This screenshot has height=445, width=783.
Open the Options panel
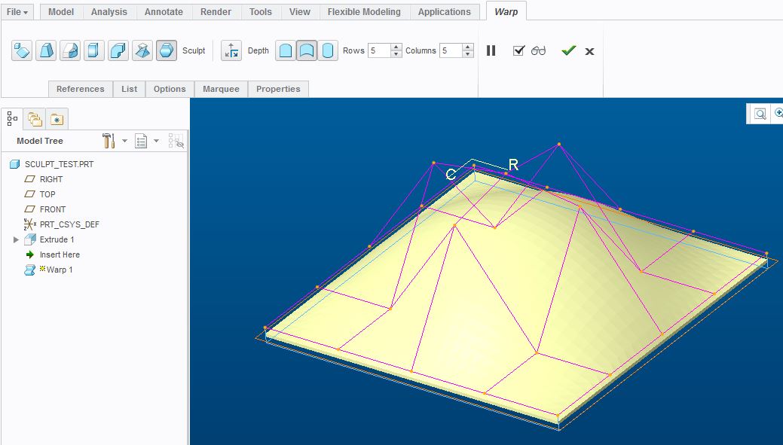pyautogui.click(x=170, y=89)
